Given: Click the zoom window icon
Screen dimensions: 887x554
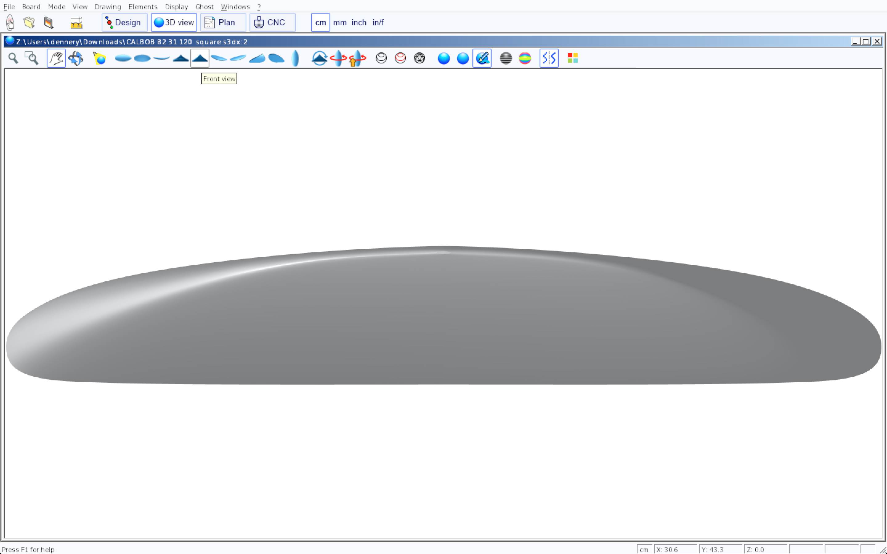Looking at the screenshot, I should [x=31, y=58].
